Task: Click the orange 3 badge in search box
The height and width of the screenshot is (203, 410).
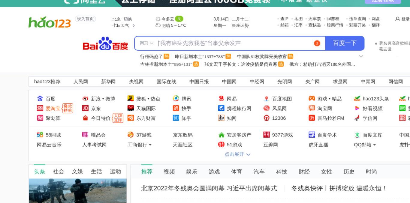Action: coord(317,43)
